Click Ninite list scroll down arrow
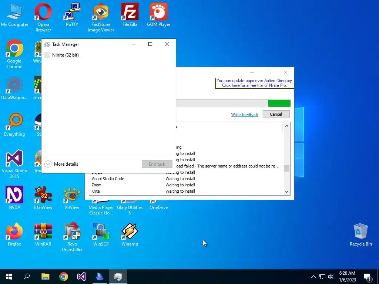The image size is (379, 284). coord(286,192)
